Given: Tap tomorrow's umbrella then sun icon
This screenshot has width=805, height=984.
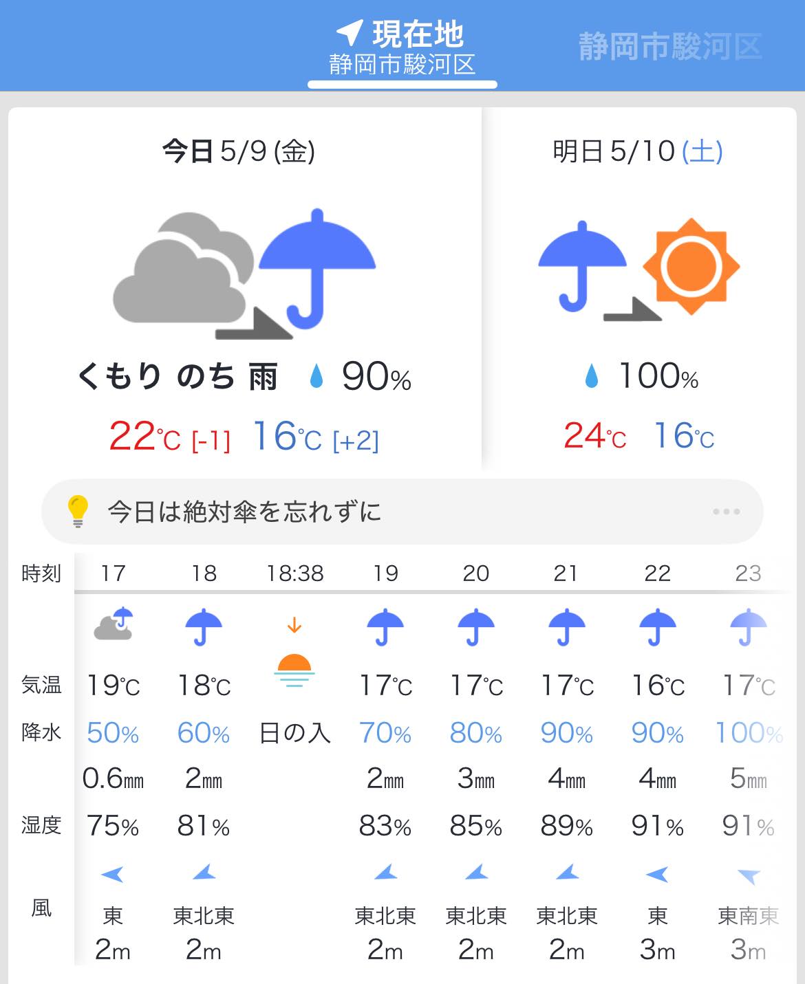Looking at the screenshot, I should coord(638,270).
